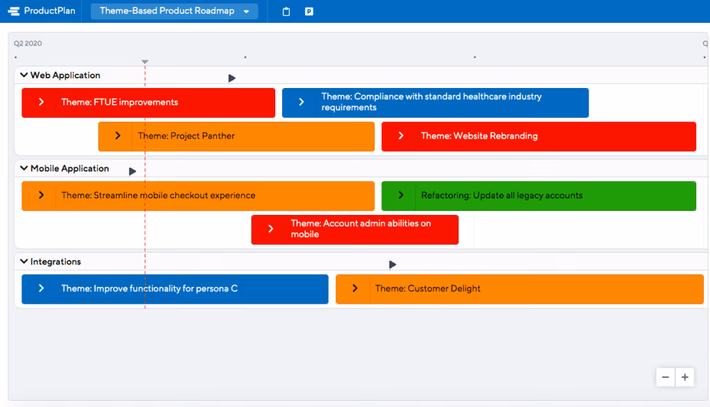Click the P badge icon in the header
The image size is (710, 407).
[x=308, y=10]
